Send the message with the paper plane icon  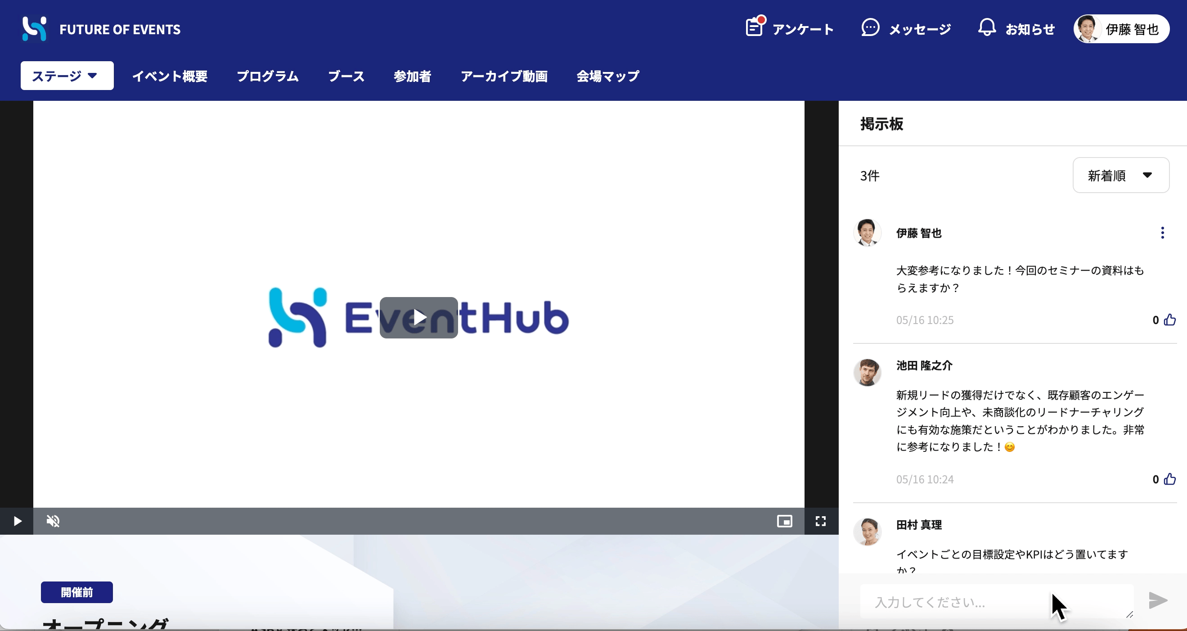(1157, 600)
